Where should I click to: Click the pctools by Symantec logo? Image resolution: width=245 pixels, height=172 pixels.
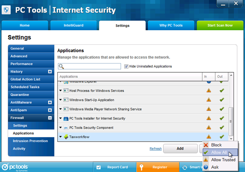tap(15, 167)
